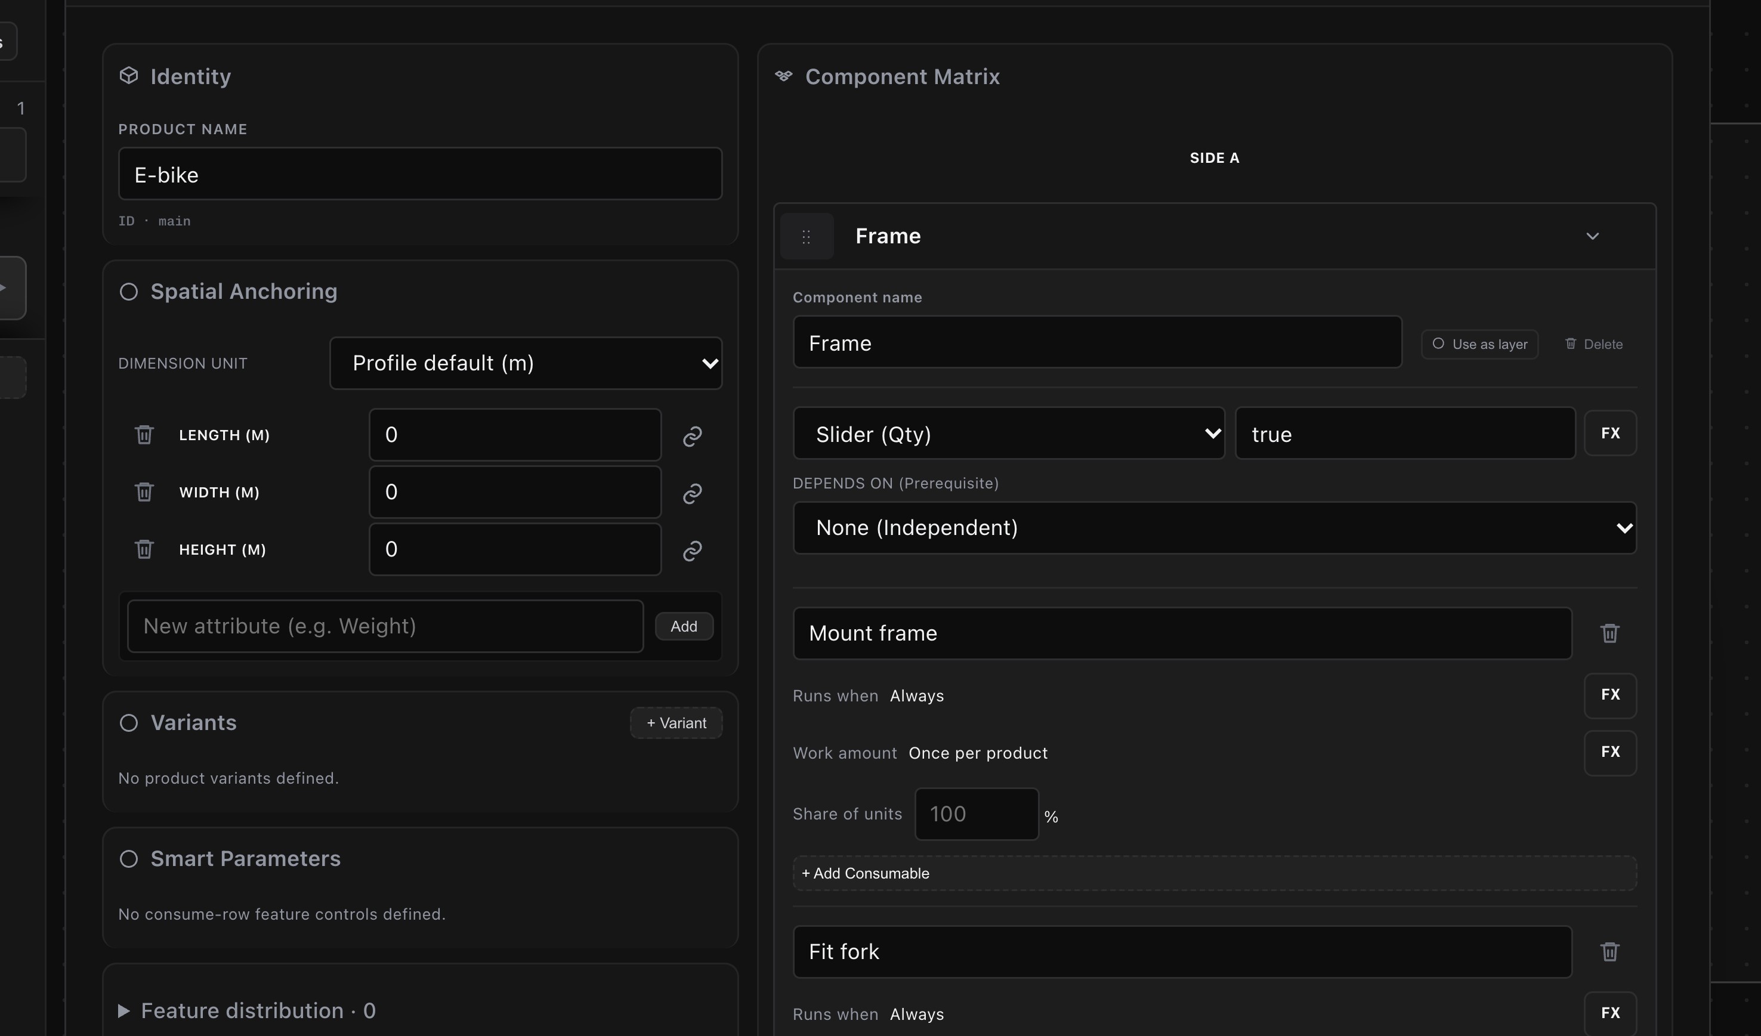Expand the Feature distribution section

pyautogui.click(x=248, y=1010)
